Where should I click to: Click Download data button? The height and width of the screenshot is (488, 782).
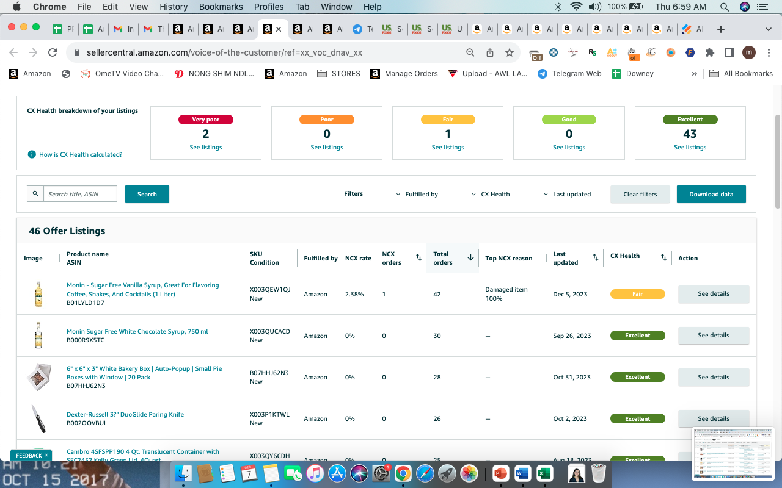coord(711,194)
